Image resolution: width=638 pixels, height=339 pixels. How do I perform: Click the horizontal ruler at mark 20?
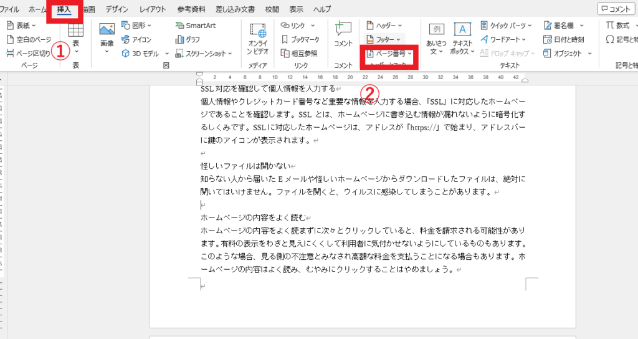pos(350,77)
